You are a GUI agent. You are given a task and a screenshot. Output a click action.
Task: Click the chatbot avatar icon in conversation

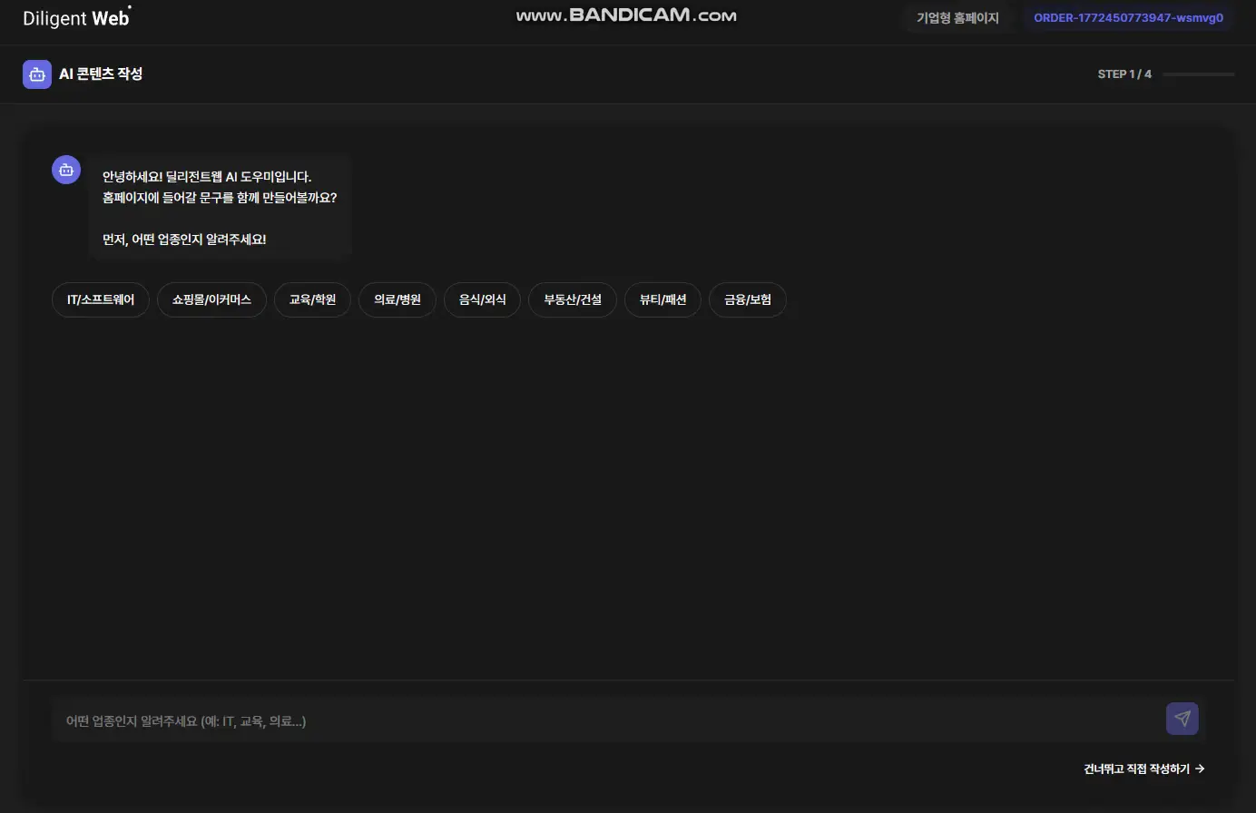pos(66,170)
